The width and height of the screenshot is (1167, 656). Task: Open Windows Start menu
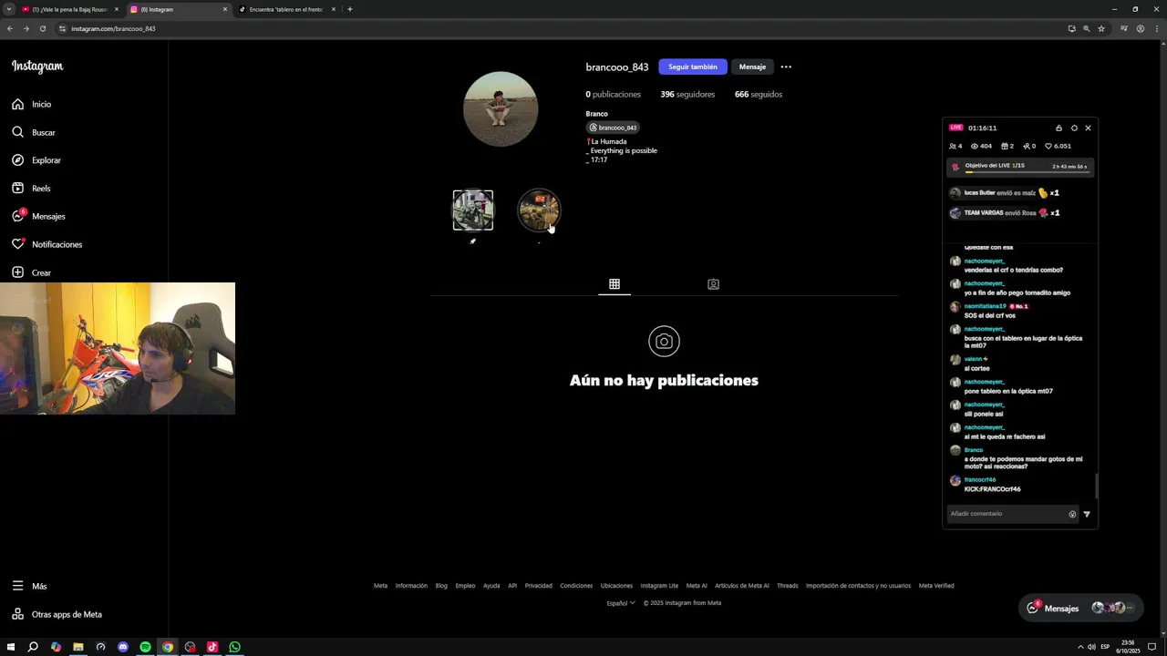(x=10, y=647)
